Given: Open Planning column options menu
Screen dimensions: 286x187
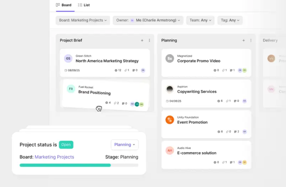Looking at the screenshot, I should [x=251, y=40].
